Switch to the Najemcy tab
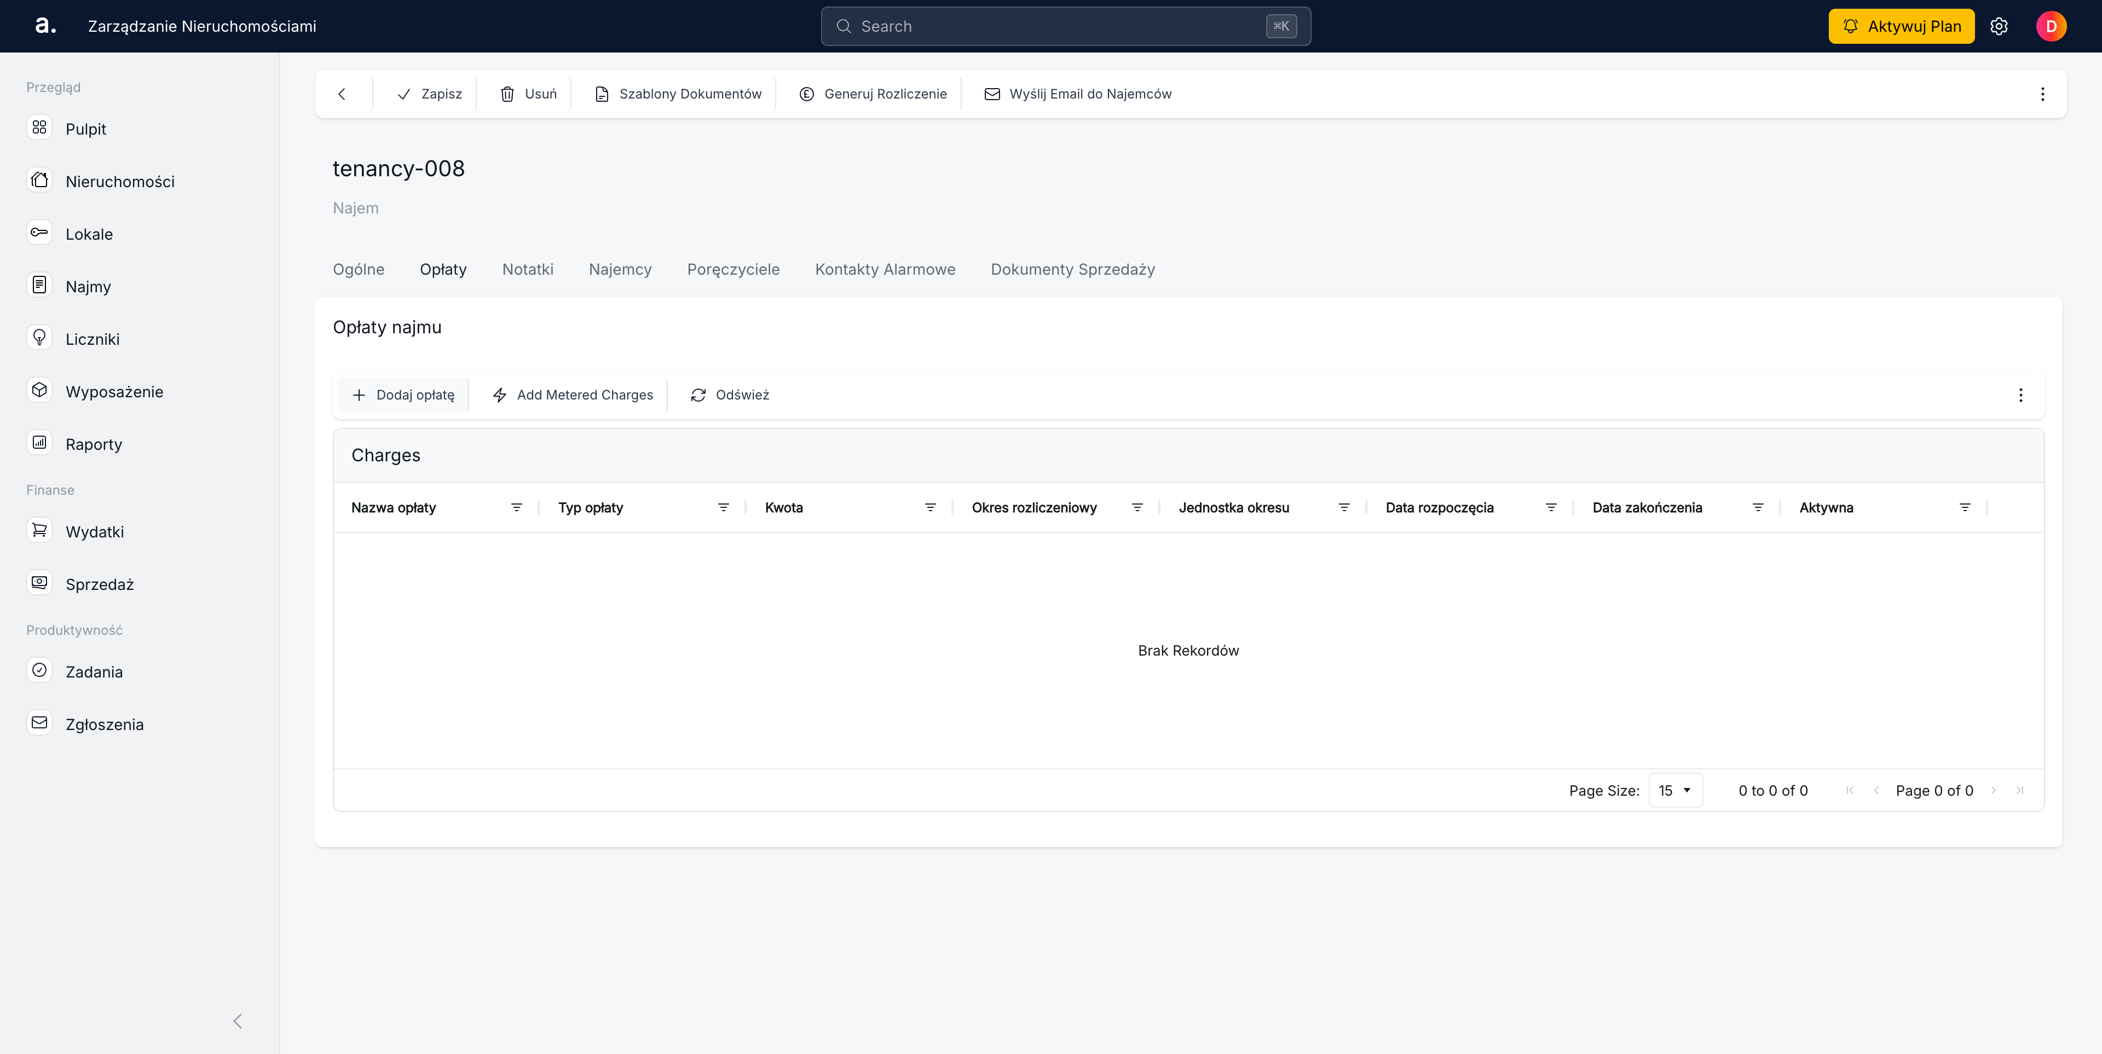The image size is (2102, 1054). coord(620,269)
